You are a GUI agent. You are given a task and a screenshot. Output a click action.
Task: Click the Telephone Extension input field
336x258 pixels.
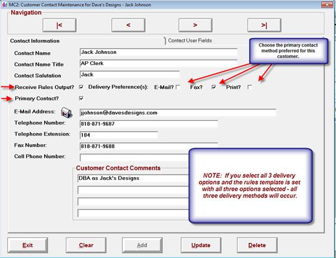119,135
